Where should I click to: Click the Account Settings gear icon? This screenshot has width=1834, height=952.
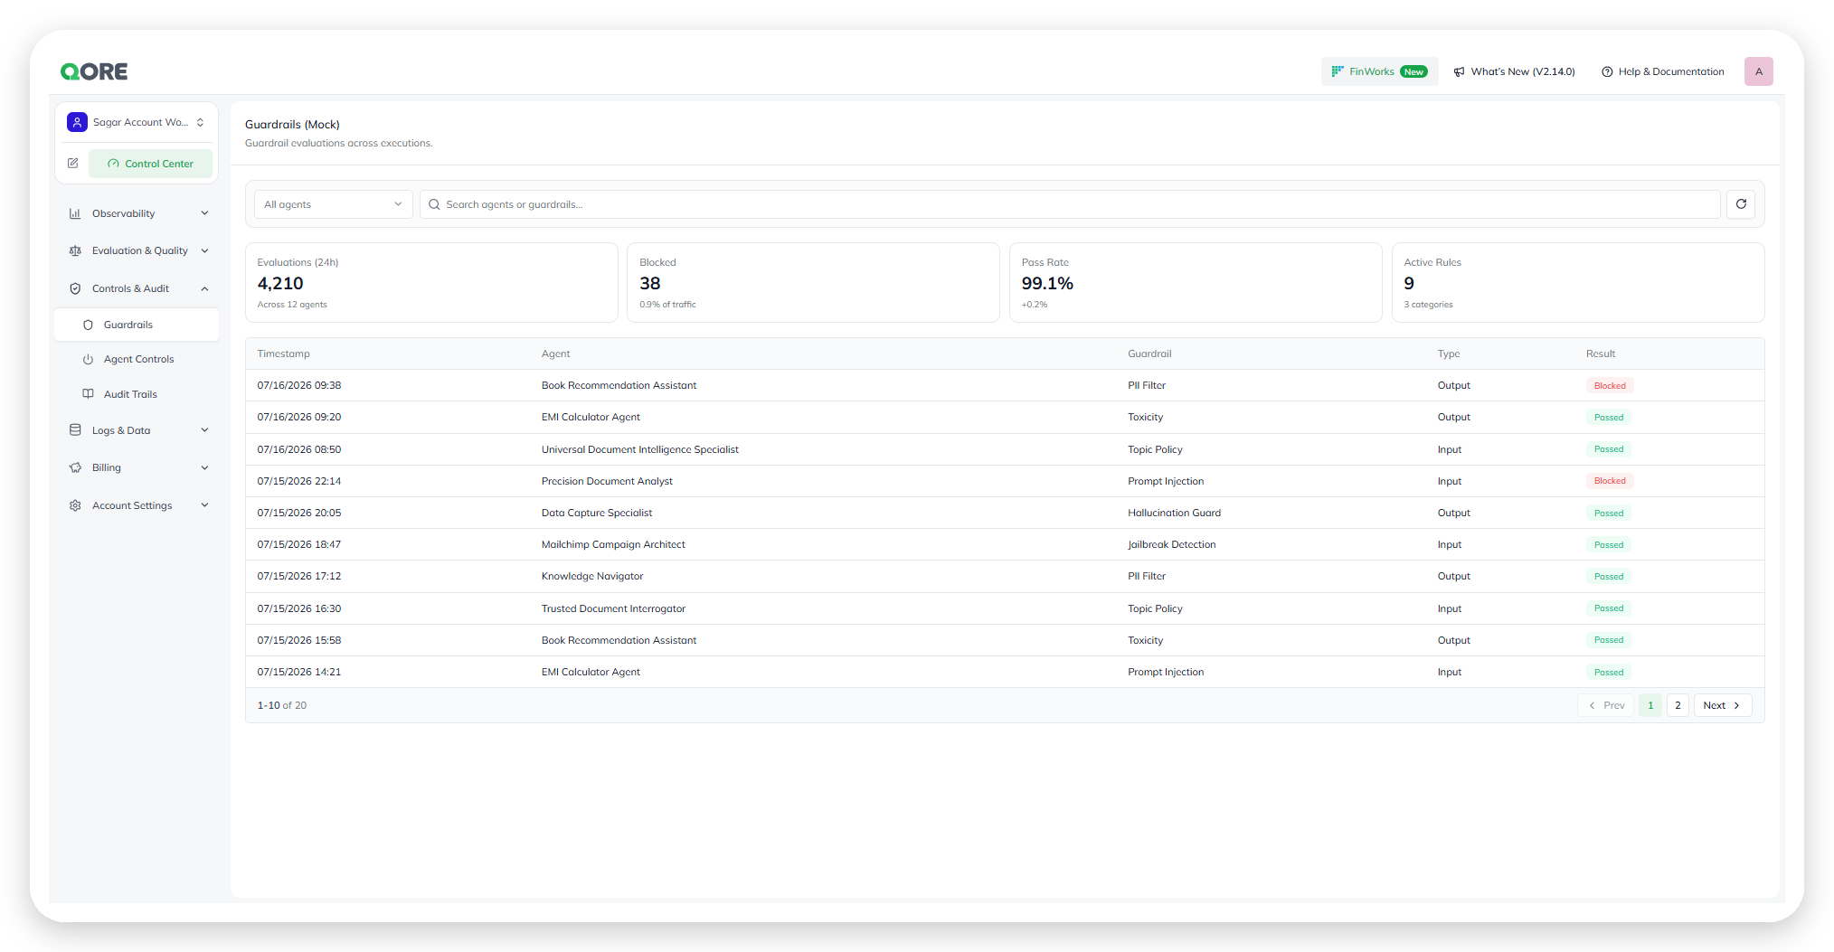[x=75, y=505]
